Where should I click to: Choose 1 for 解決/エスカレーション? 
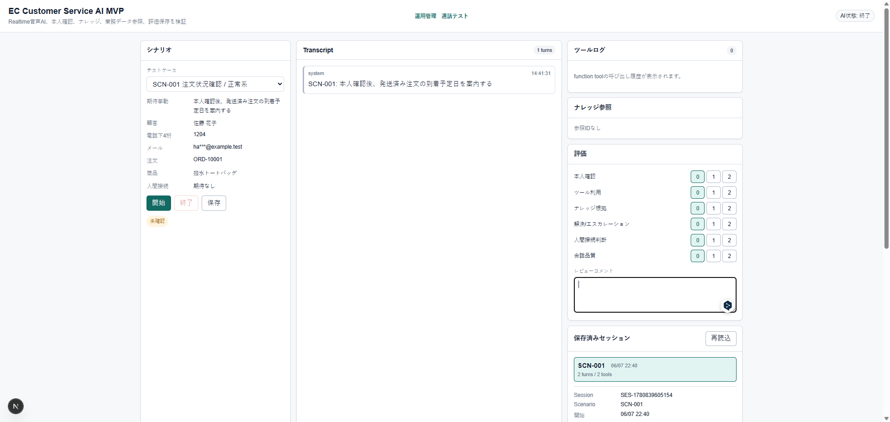coord(713,224)
